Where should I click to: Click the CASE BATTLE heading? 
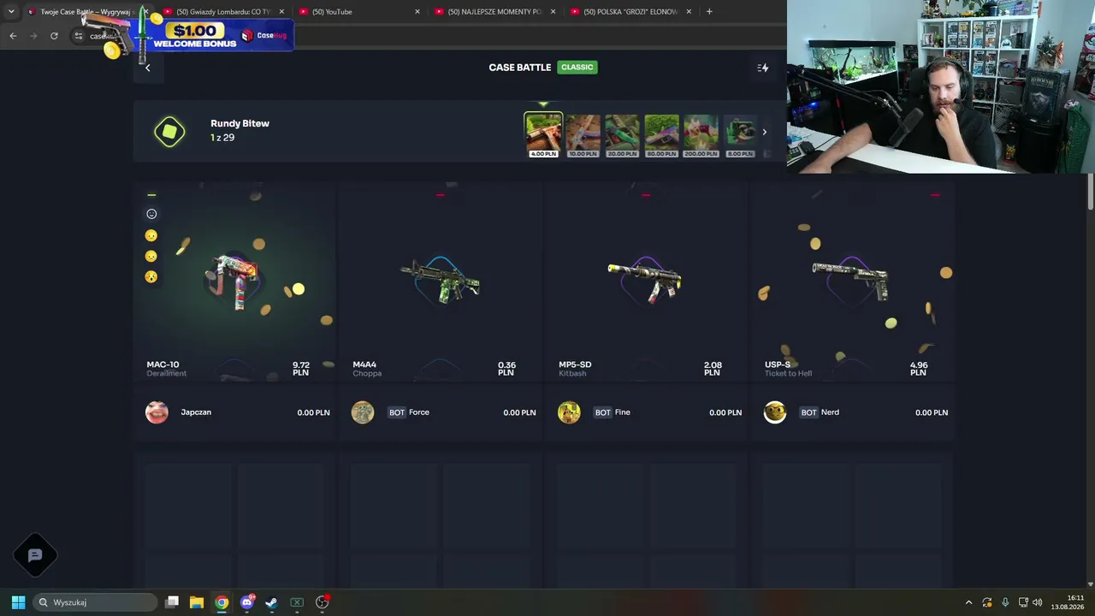pyautogui.click(x=519, y=68)
